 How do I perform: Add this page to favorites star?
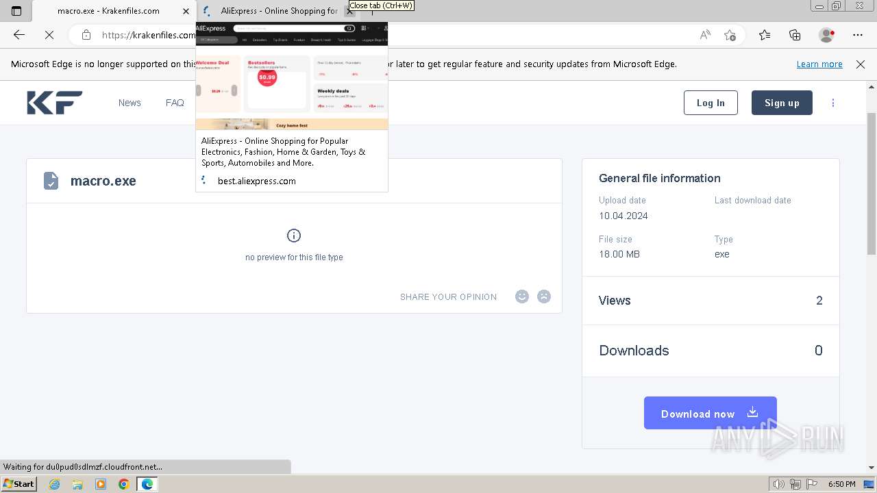(x=730, y=35)
